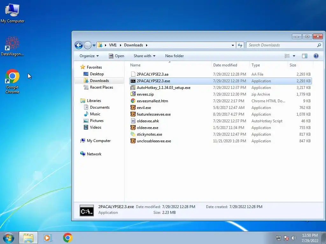
Task: Select the stickynotes.exe file icon
Action: (x=133, y=134)
